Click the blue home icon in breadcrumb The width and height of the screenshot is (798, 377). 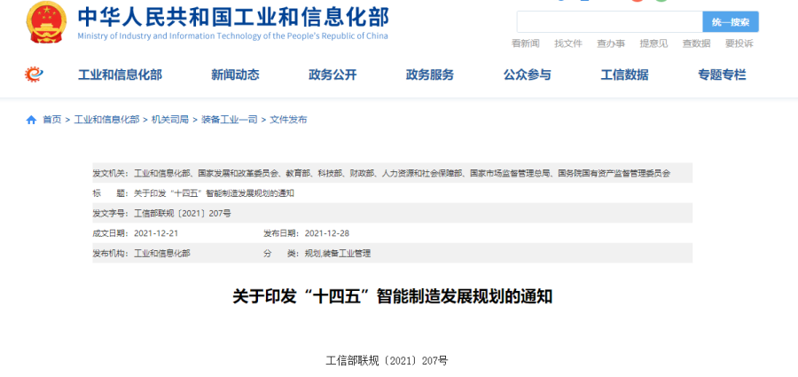click(x=31, y=120)
